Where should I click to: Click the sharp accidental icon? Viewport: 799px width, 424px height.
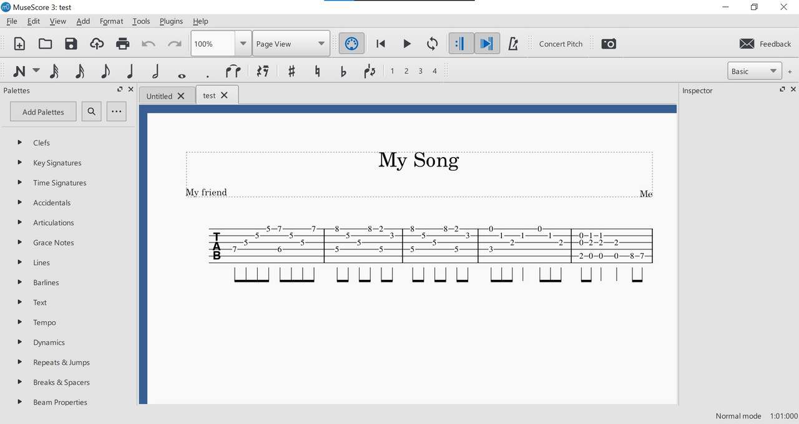[x=292, y=71]
